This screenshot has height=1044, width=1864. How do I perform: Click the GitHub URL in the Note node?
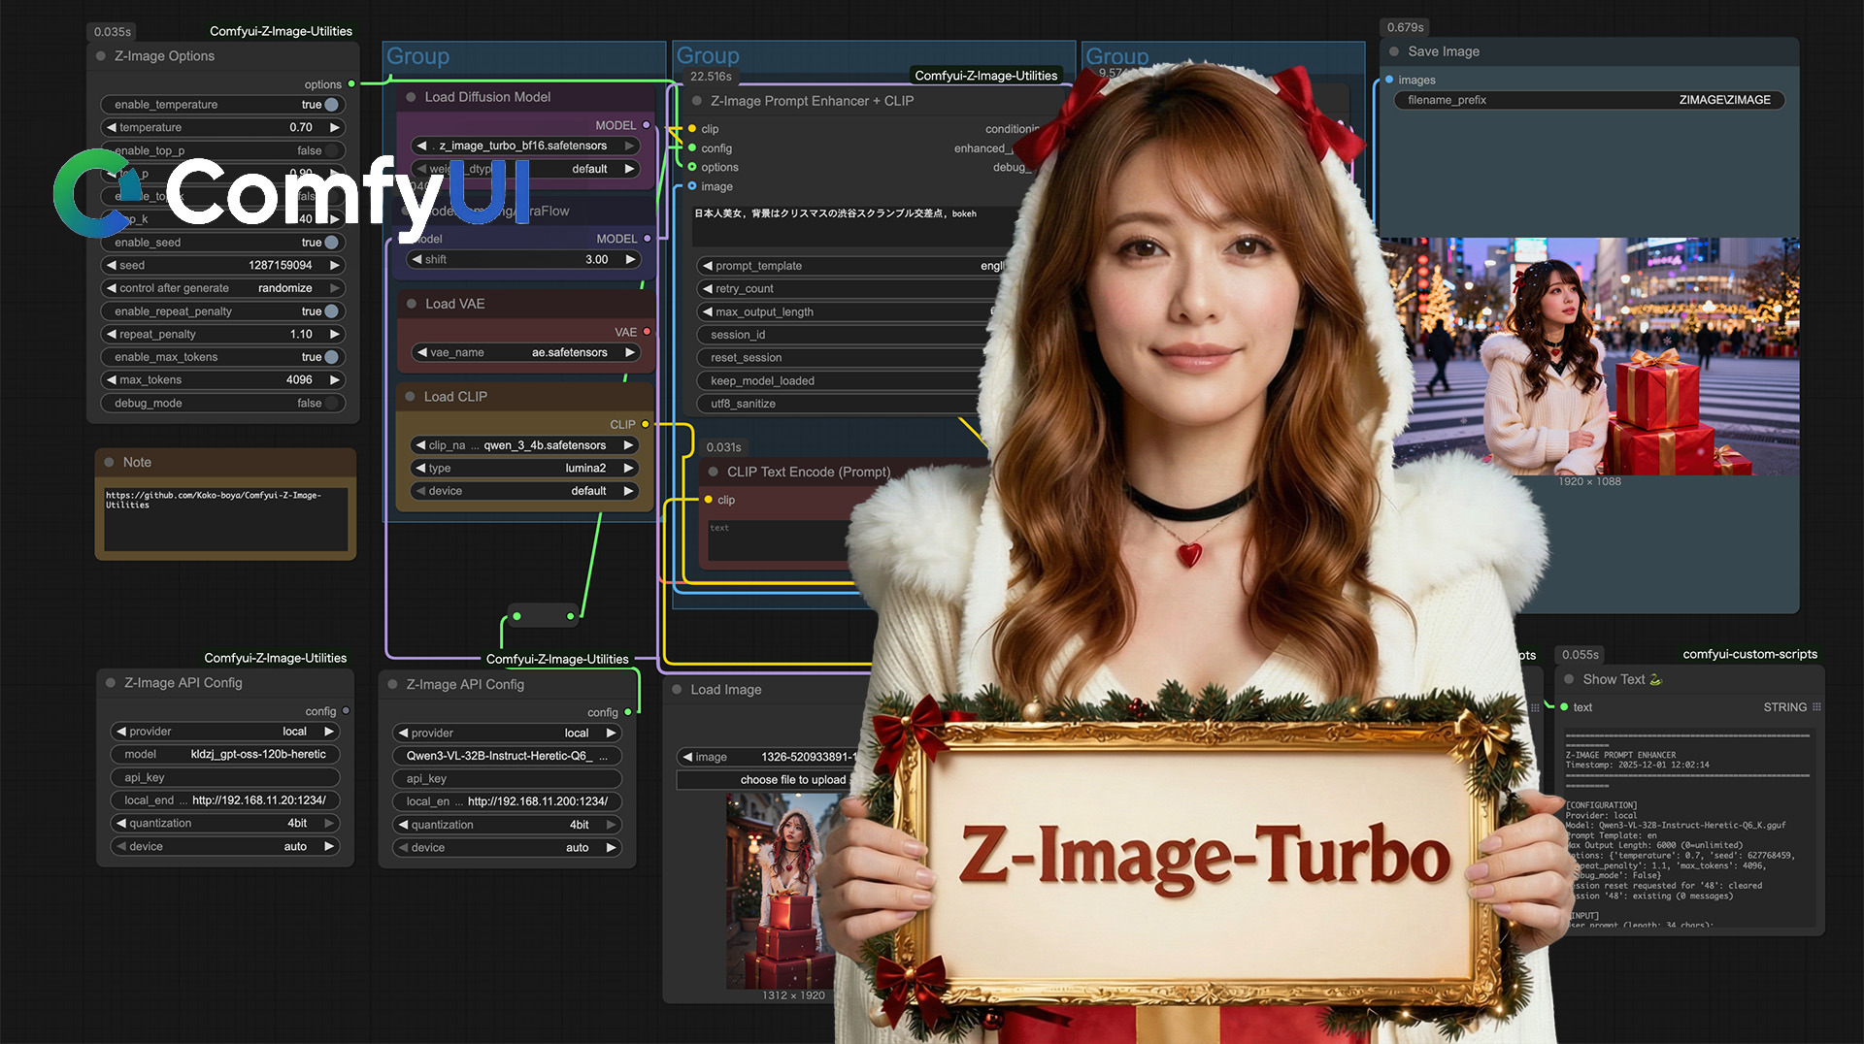[x=213, y=500]
